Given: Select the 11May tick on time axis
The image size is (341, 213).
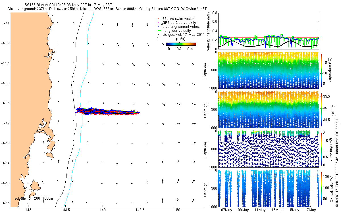Looking at the screenshot, I should click(260, 210).
